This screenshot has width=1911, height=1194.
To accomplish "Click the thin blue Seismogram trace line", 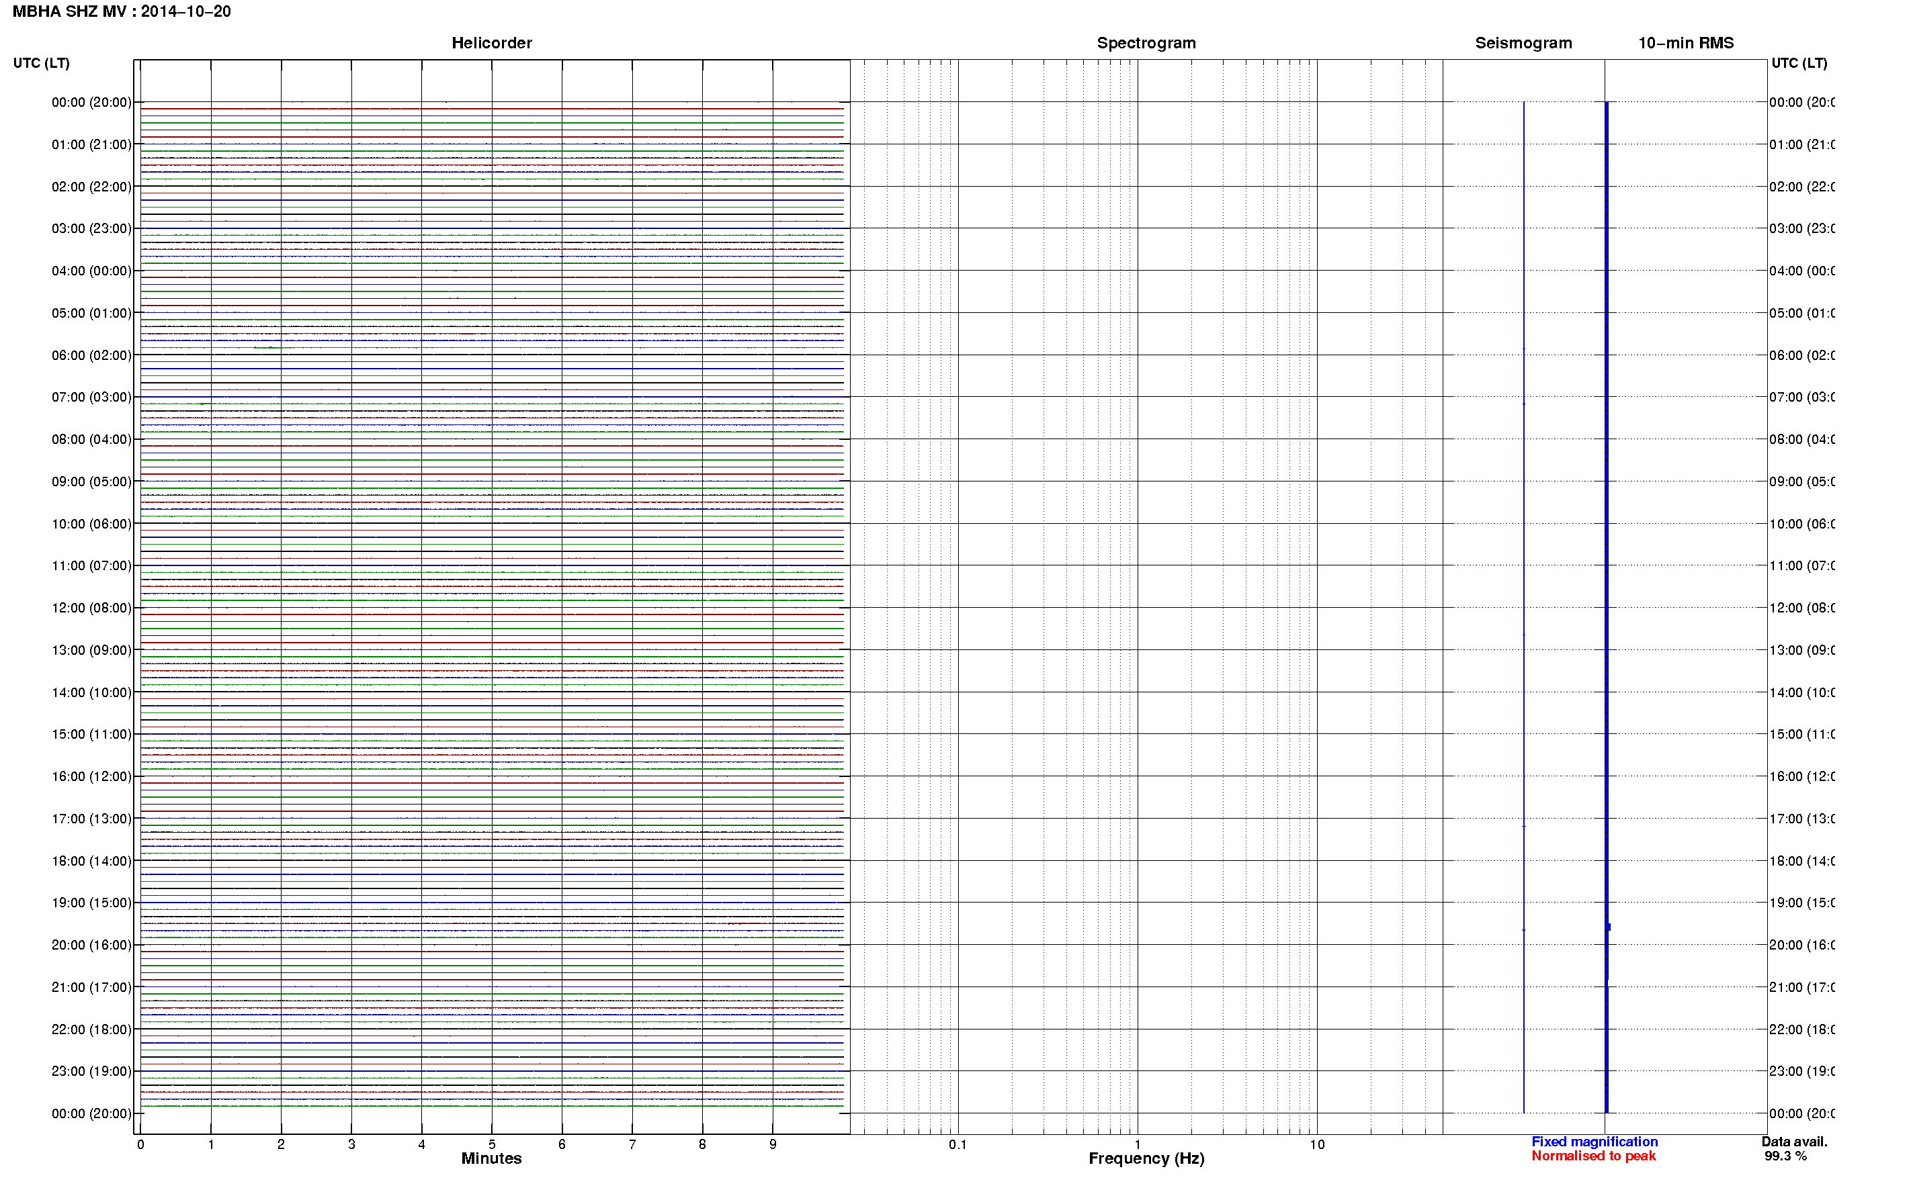I will [x=1524, y=607].
